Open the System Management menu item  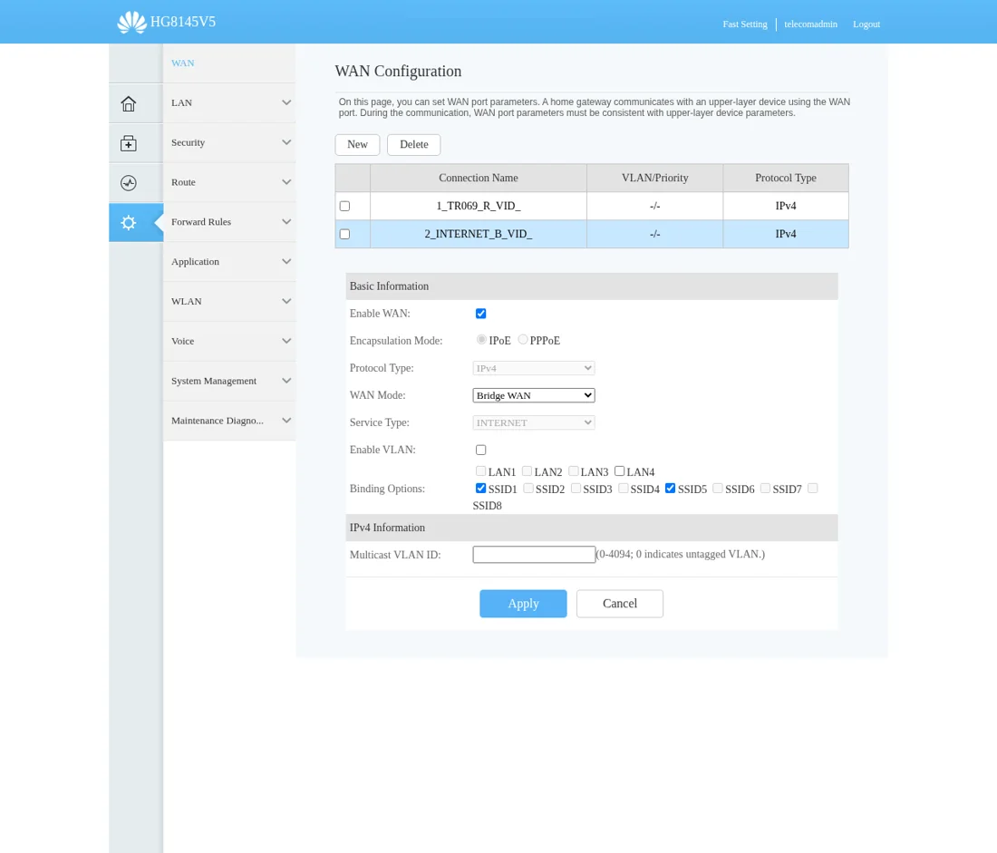pos(229,381)
